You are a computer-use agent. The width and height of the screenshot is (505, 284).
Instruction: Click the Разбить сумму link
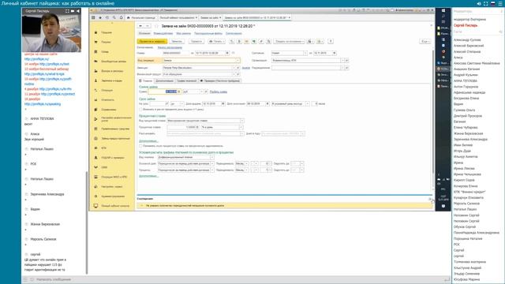pyautogui.click(x=219, y=92)
